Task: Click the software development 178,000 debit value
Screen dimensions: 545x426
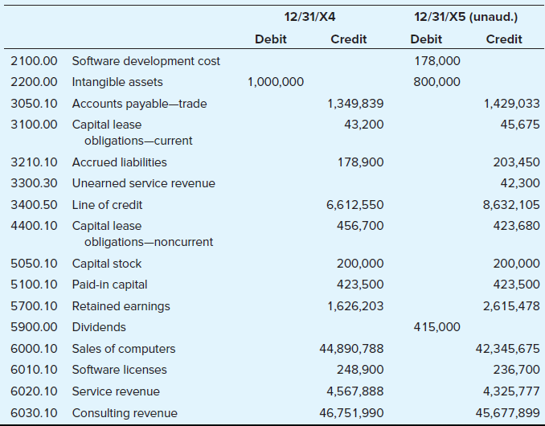Action: click(437, 61)
